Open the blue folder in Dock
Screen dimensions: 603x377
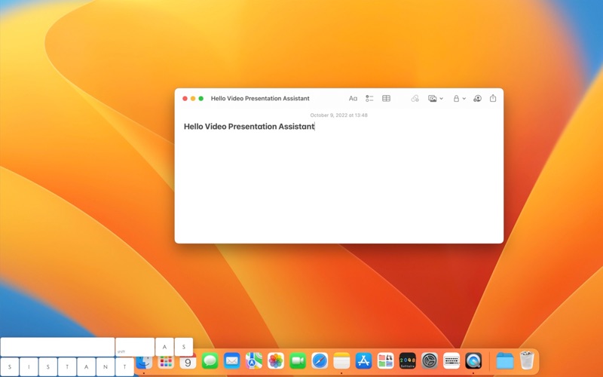pyautogui.click(x=504, y=361)
